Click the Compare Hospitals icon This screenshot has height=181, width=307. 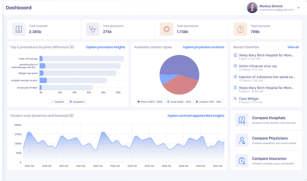(x=242, y=120)
